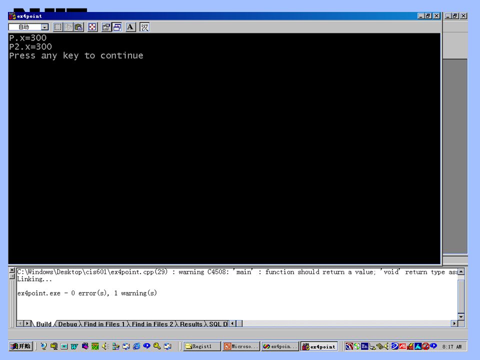The height and width of the screenshot is (360, 480).
Task: Click the output pane scroll down arrow
Action: tap(461, 317)
